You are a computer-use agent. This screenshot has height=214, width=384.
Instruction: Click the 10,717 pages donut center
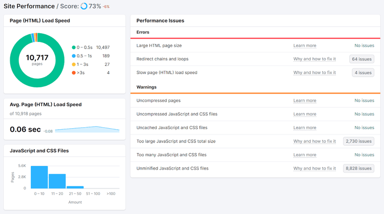[x=37, y=60]
